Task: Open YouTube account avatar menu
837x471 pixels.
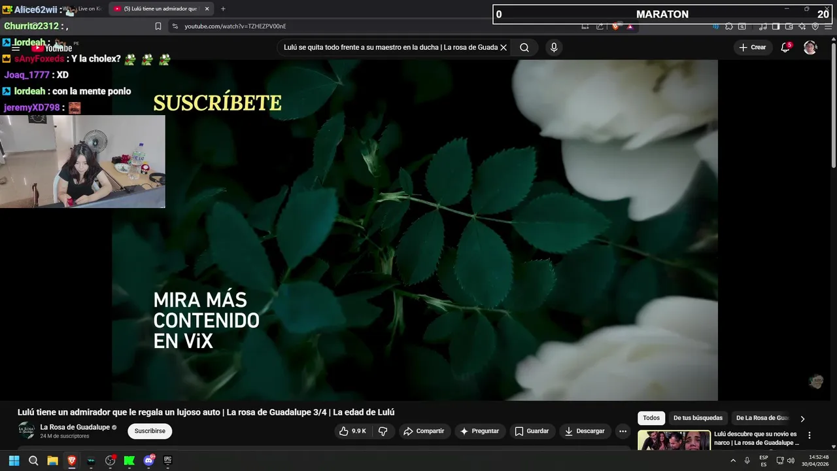Action: [810, 47]
